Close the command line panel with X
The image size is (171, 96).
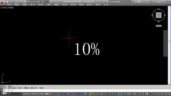1,87
